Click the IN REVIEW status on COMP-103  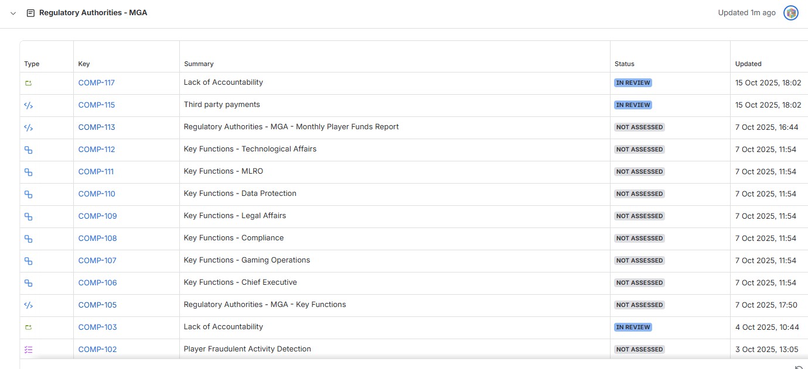pyautogui.click(x=633, y=327)
